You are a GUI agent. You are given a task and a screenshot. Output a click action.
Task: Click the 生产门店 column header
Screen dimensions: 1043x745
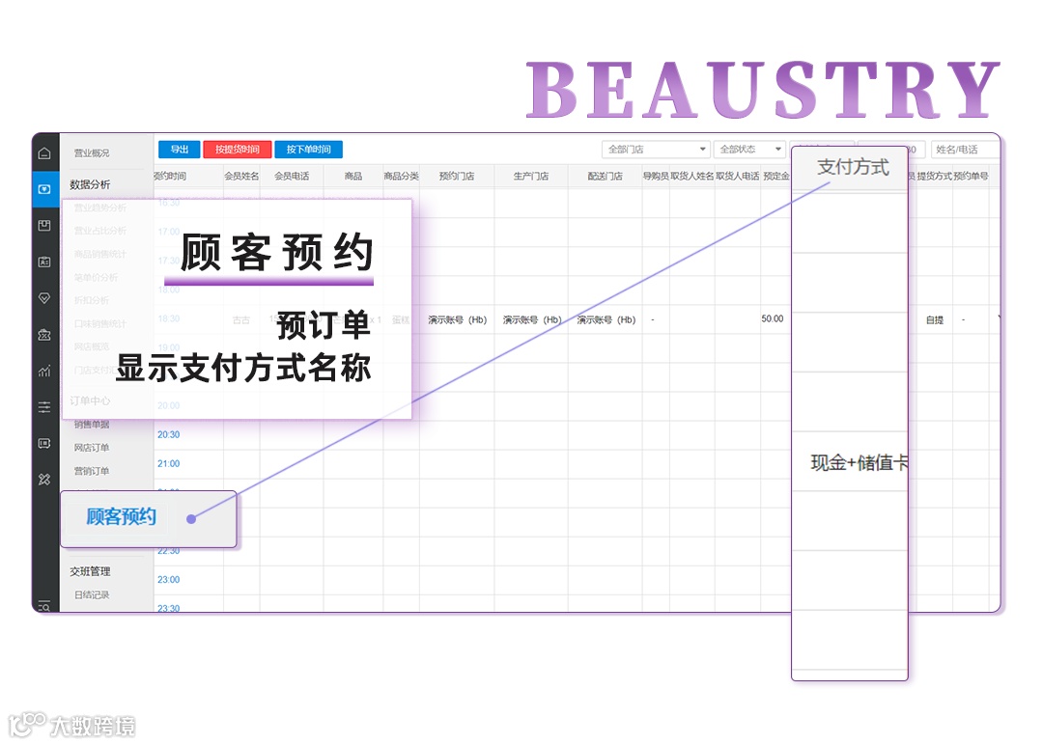coord(531,176)
